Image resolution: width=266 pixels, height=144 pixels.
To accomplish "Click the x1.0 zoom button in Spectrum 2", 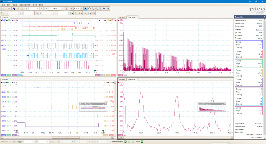I will click(121, 75).
